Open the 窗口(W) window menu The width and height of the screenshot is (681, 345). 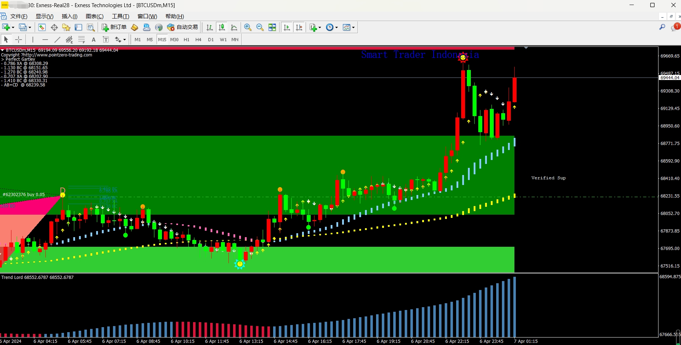[x=147, y=16]
